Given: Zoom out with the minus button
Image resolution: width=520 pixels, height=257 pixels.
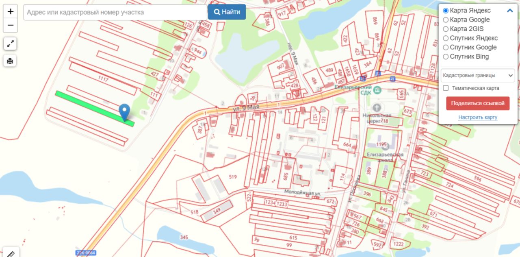Looking at the screenshot, I should coord(10,25).
